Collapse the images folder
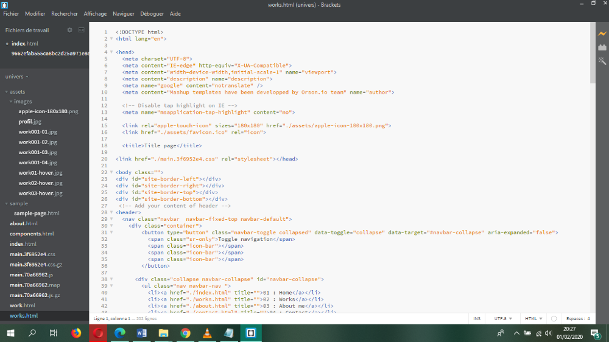Viewport: 609px width, 342px height. tap(11, 101)
